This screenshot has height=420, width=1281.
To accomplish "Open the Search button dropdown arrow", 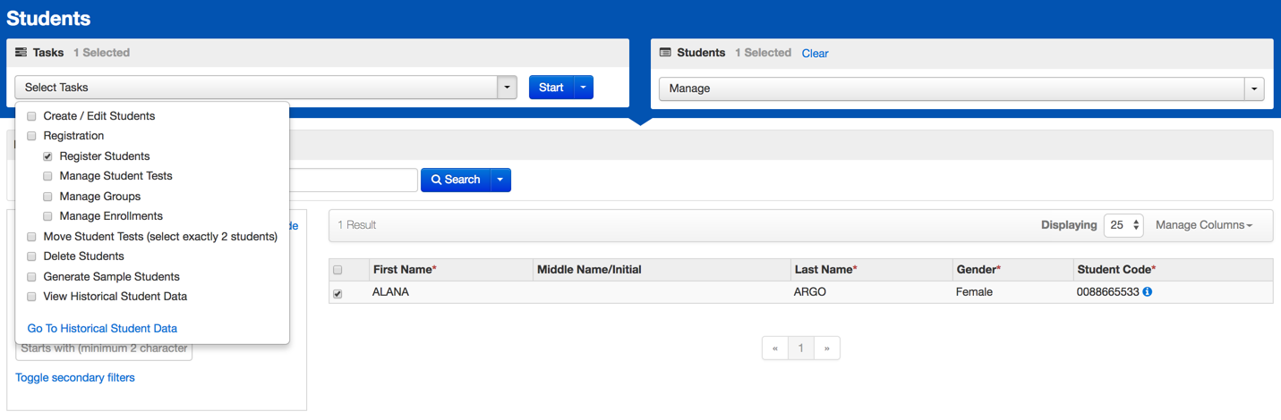I will pos(500,180).
